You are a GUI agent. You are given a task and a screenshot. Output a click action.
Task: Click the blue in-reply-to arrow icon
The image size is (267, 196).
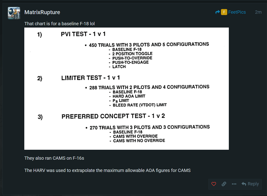218,12
